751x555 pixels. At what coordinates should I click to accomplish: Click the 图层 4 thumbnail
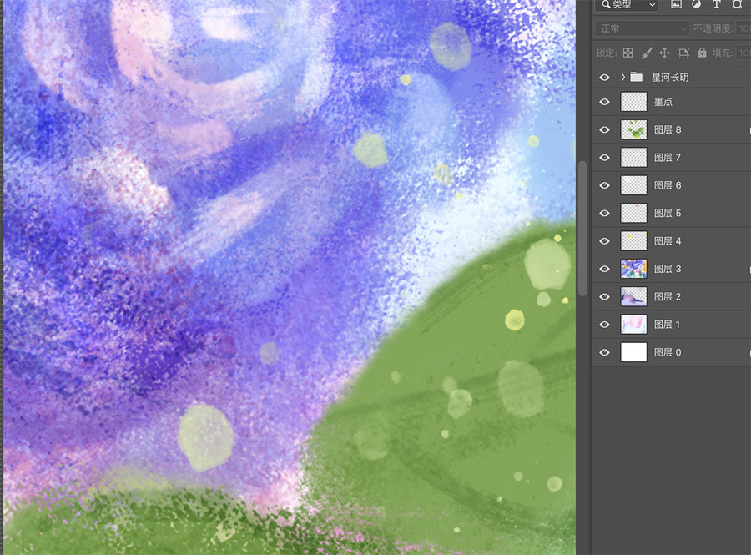tap(633, 241)
